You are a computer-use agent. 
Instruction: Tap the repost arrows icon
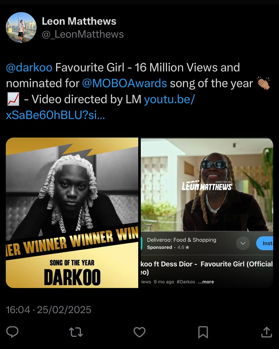(76, 332)
